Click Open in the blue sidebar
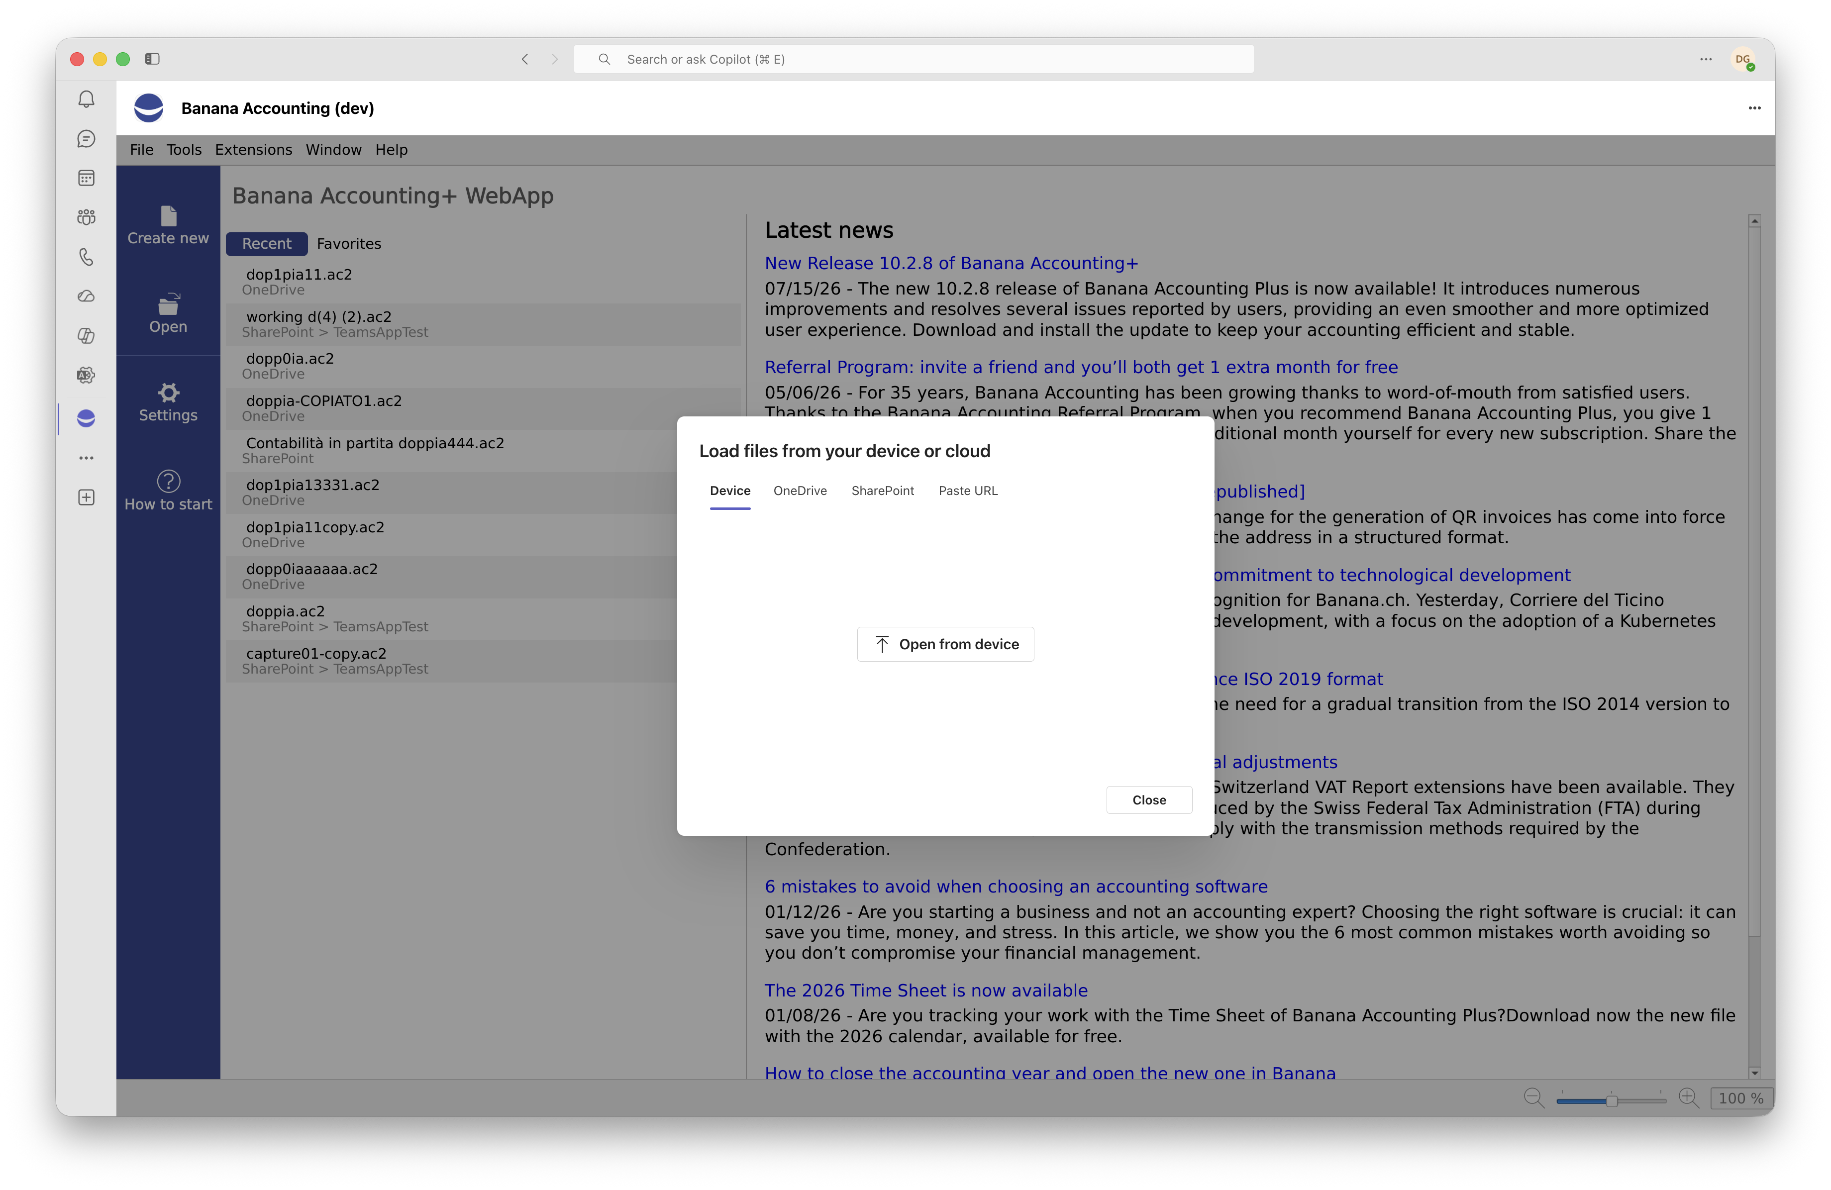1831x1190 pixels. tap(168, 313)
